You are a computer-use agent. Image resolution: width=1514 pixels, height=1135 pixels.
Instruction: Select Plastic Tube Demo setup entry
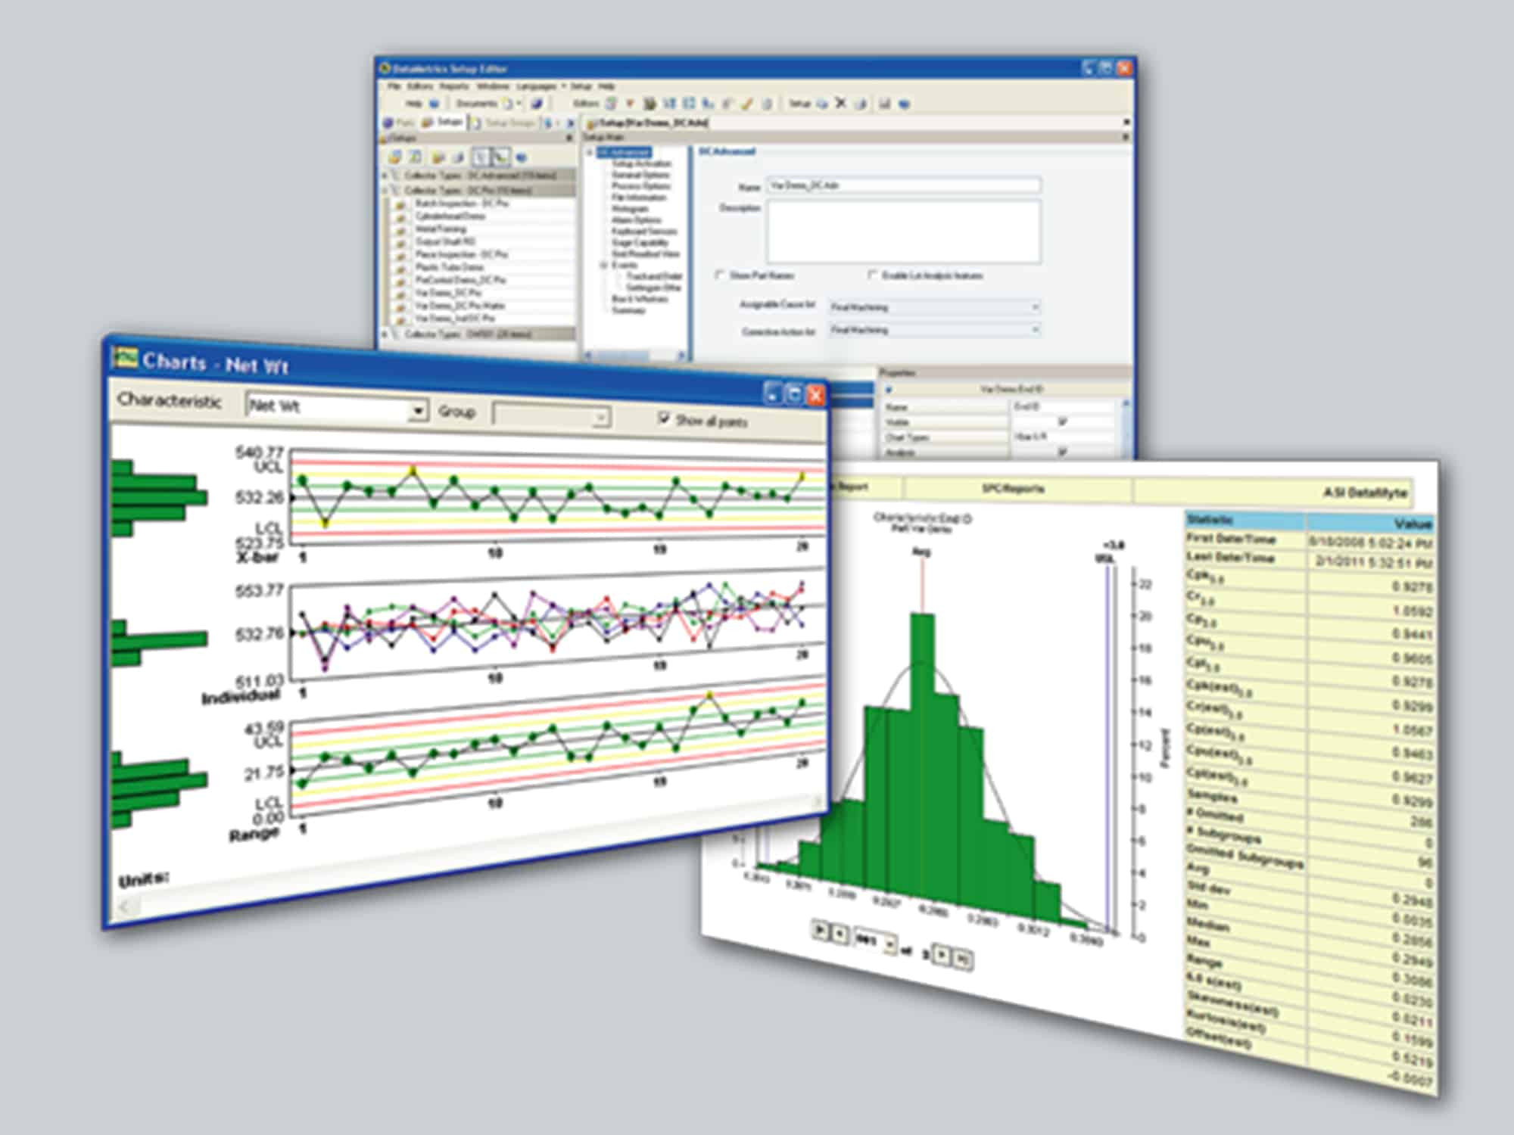coord(449,267)
